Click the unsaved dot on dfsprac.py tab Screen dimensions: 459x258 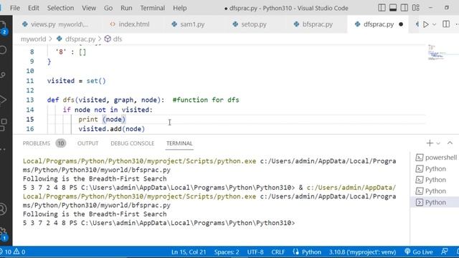point(401,24)
